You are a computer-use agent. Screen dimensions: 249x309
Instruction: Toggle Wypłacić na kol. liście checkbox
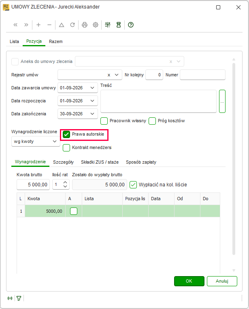133,185
